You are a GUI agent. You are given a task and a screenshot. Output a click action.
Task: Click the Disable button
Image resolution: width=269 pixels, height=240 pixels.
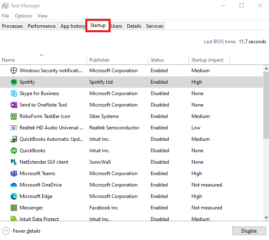249,231
